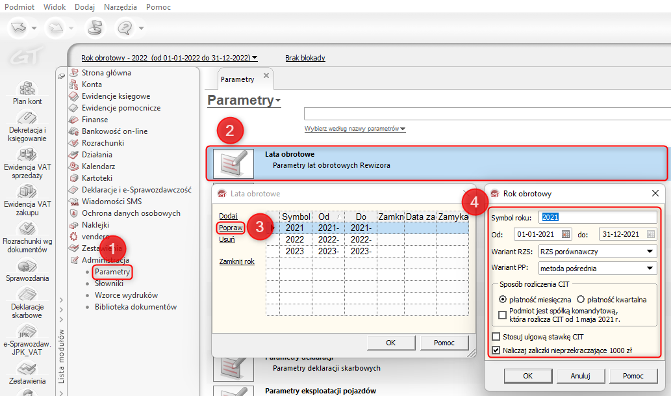Screen dimensions: 671x396
Task: Open dropdown arrow beside help icon
Action: [x=141, y=29]
